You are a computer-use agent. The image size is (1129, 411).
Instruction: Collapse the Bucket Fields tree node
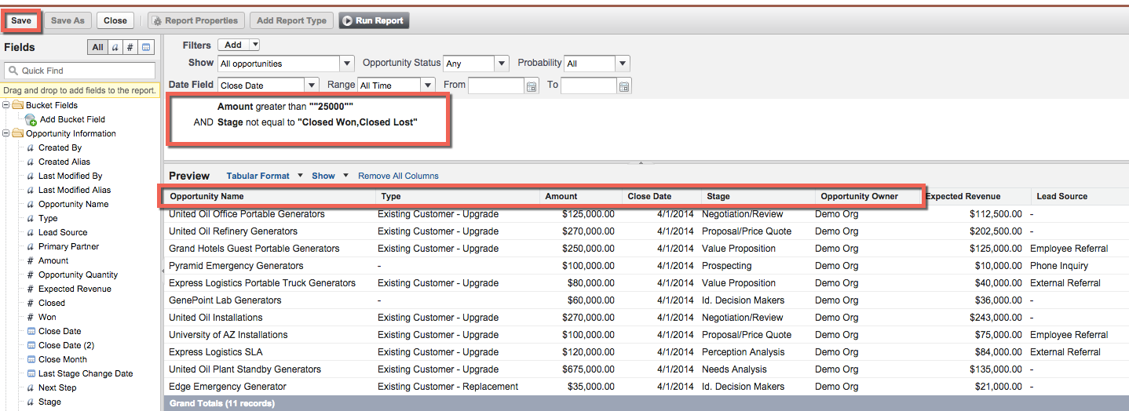[x=6, y=105]
